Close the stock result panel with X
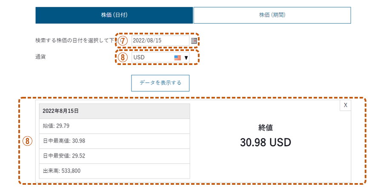 point(346,105)
